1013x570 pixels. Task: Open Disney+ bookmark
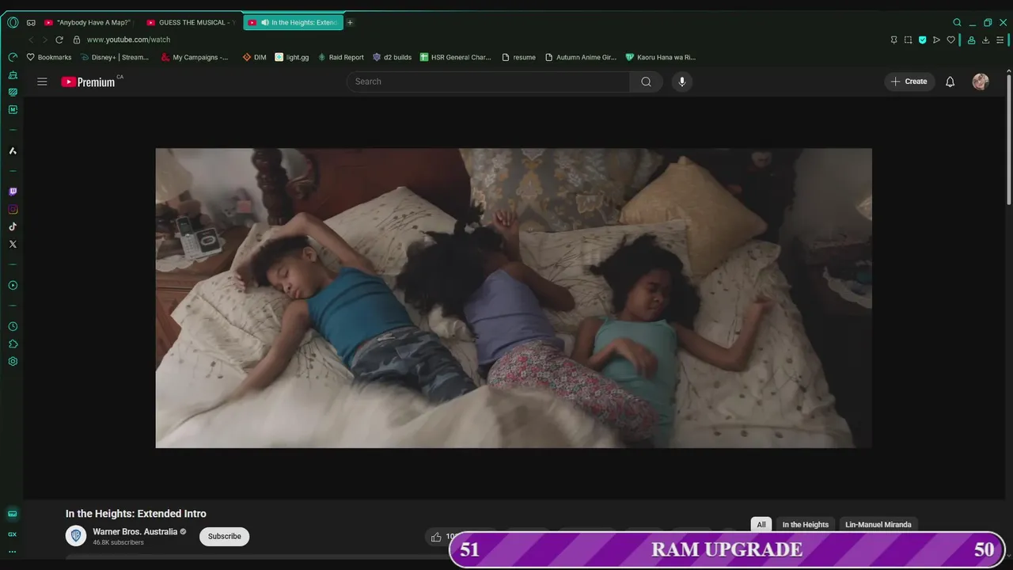click(115, 57)
